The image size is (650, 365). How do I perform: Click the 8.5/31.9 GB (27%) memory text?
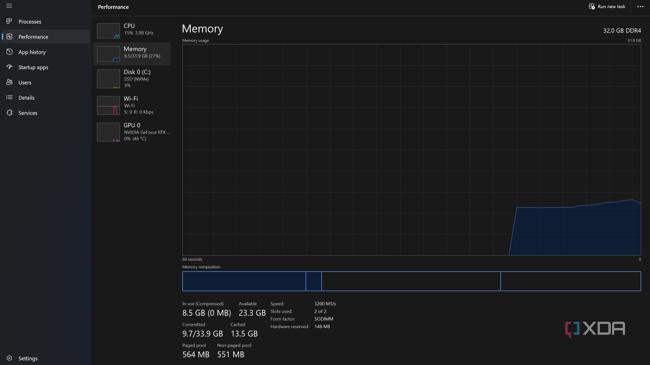click(142, 56)
